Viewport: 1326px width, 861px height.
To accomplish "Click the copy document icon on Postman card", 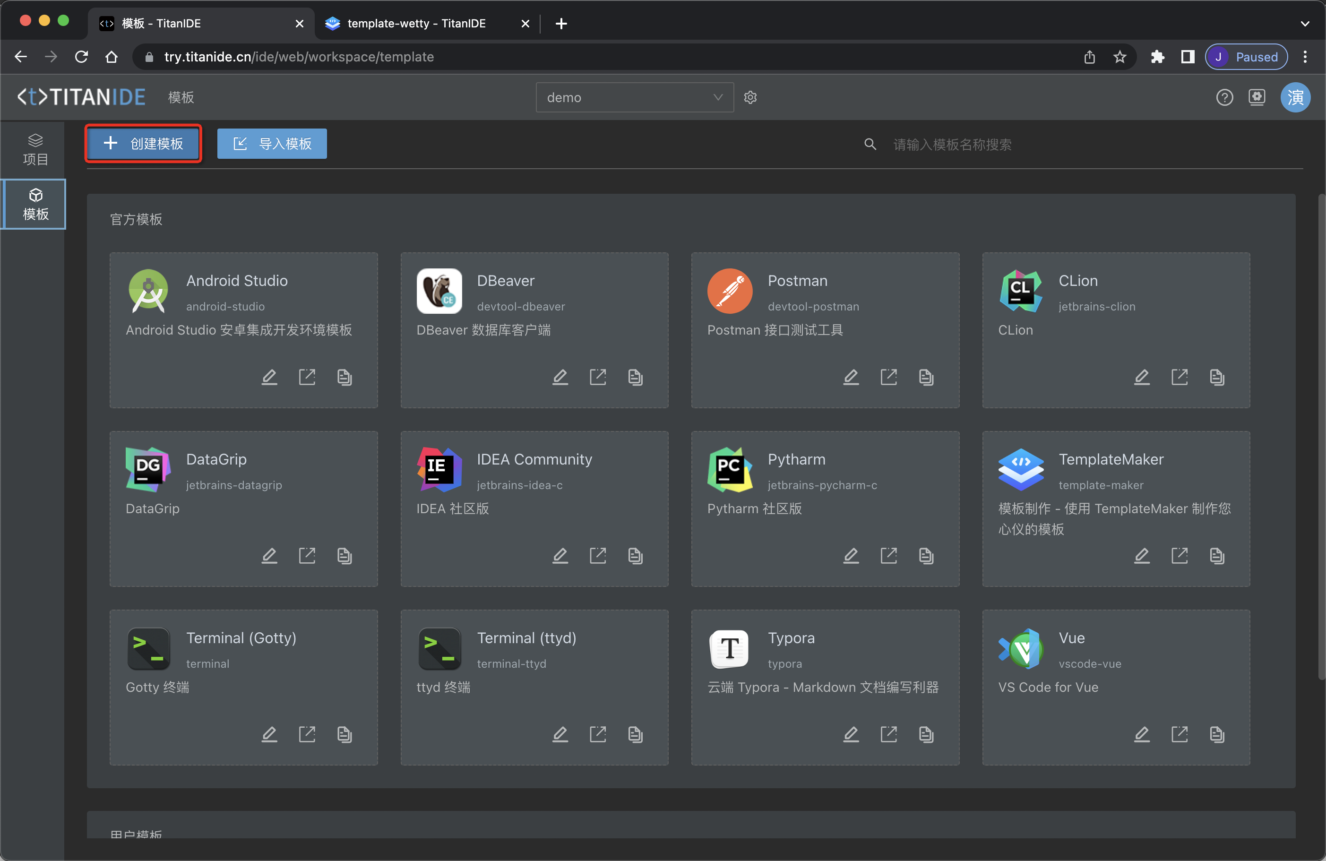I will tap(926, 377).
